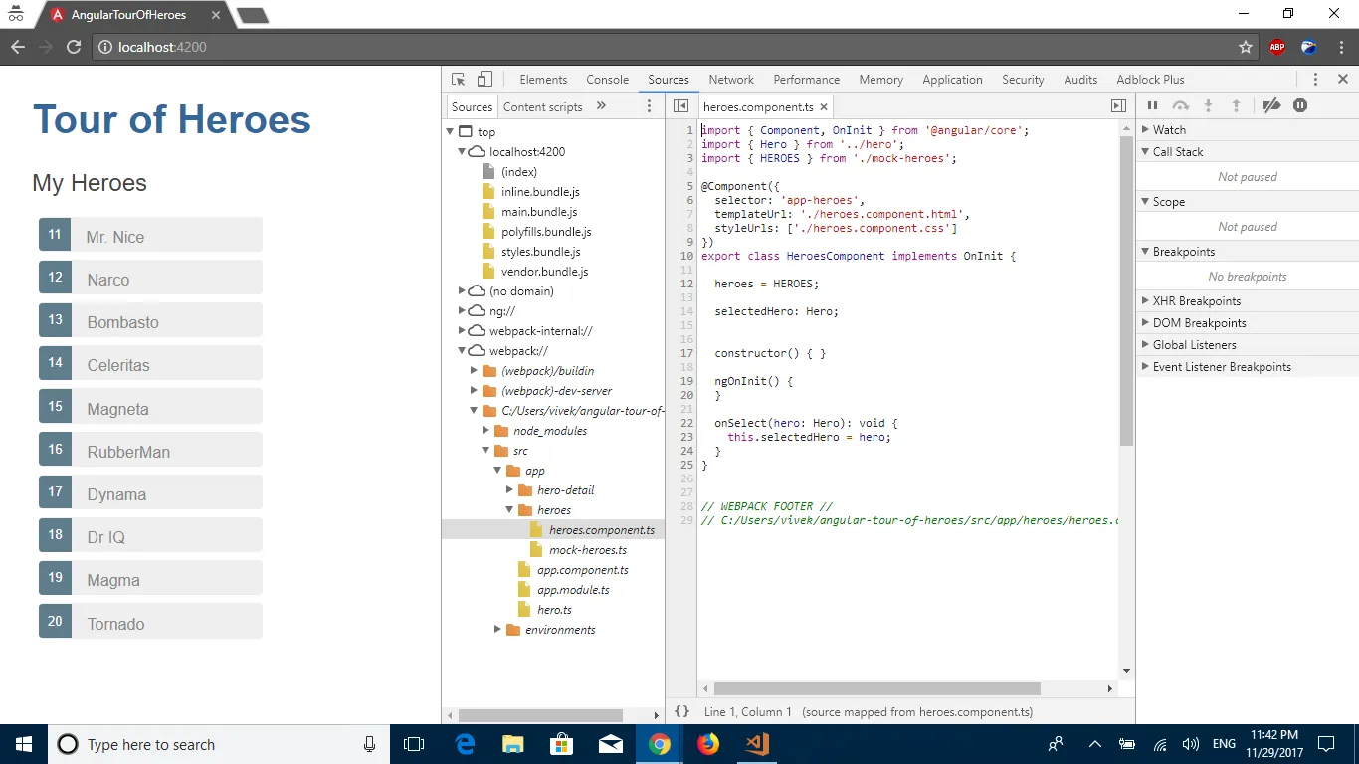Toggle the device toolbar icon
1359x764 pixels.
pos(485,80)
